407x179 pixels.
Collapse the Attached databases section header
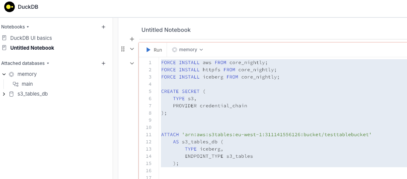(25, 63)
